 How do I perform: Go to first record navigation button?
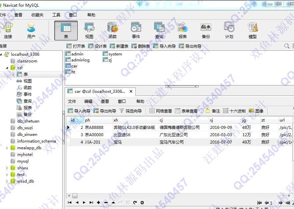(x=70, y=202)
